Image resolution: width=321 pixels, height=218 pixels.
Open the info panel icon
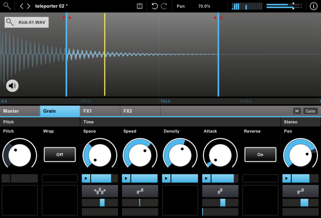(313, 6)
